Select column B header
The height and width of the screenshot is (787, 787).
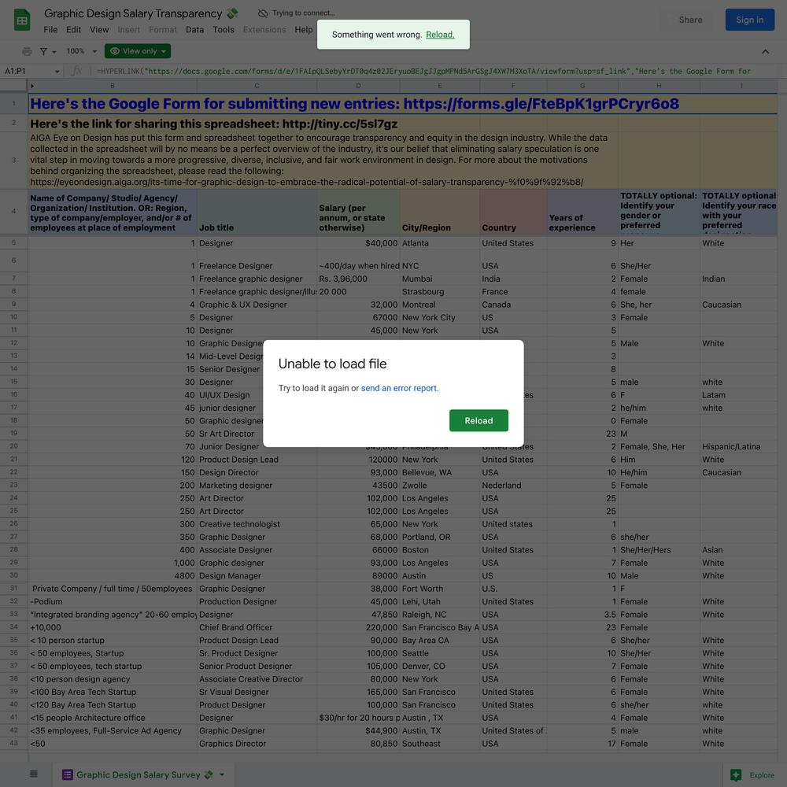point(113,86)
